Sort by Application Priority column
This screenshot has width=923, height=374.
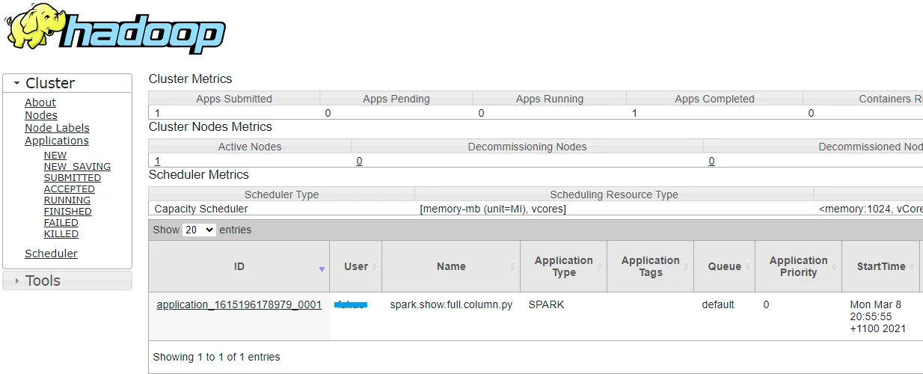click(798, 266)
